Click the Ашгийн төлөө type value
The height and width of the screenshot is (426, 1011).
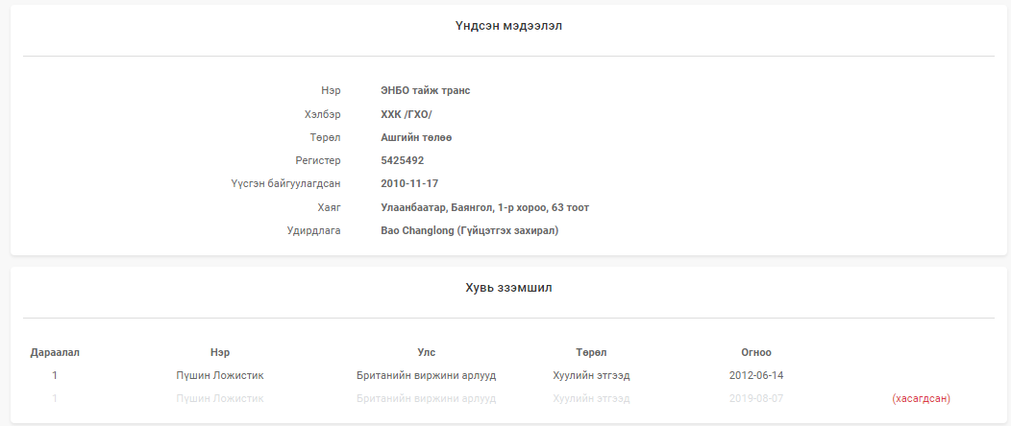tap(416, 137)
